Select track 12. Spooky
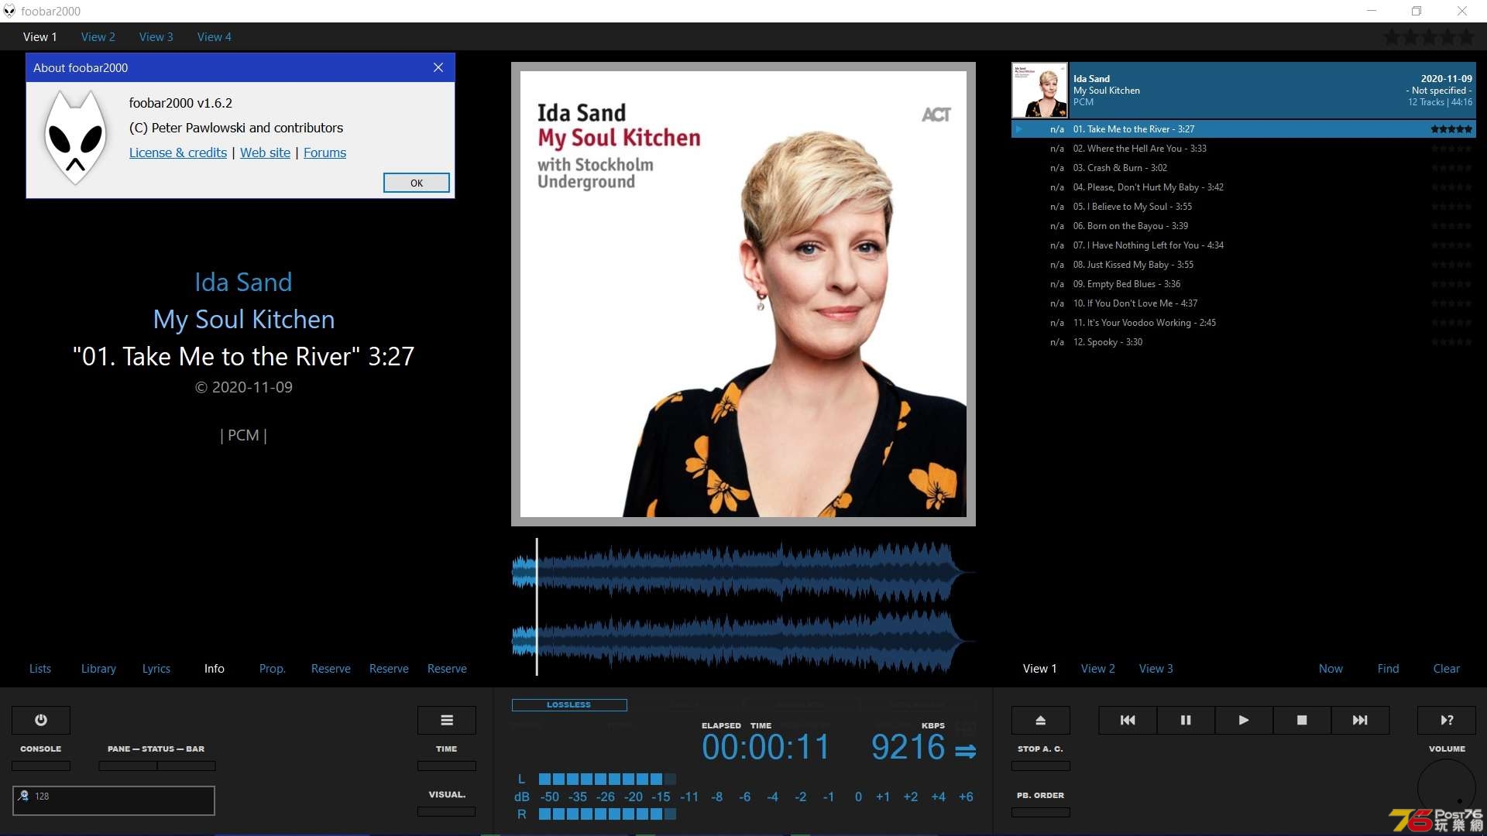 [1244, 342]
